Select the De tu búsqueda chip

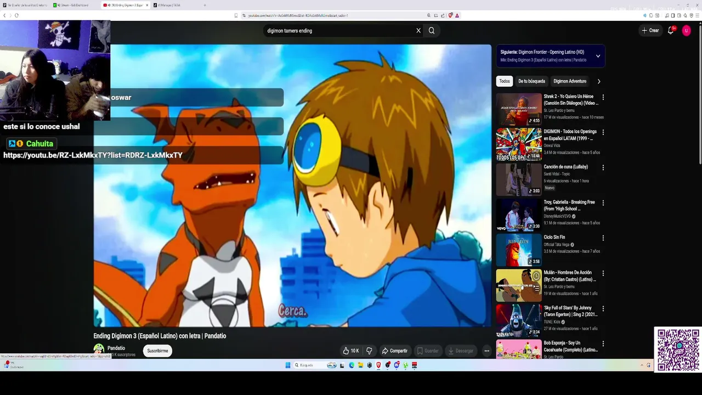coord(532,81)
